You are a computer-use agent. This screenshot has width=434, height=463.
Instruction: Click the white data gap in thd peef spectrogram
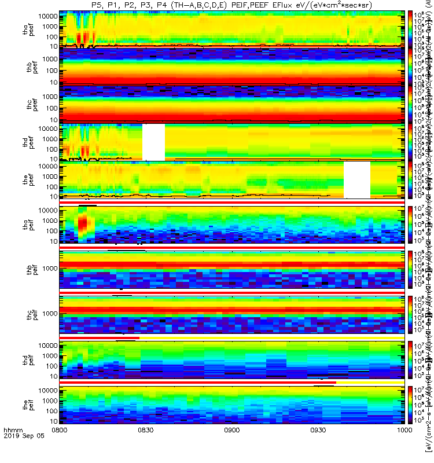(x=153, y=142)
